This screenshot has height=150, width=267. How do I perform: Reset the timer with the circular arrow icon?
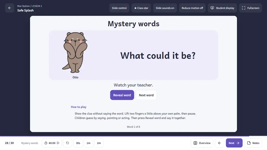(68, 143)
